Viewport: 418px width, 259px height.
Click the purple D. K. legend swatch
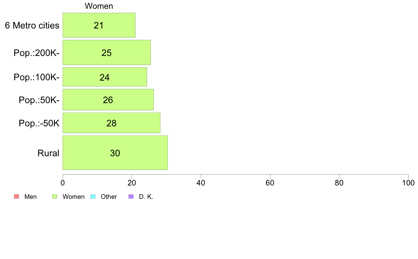(x=131, y=197)
